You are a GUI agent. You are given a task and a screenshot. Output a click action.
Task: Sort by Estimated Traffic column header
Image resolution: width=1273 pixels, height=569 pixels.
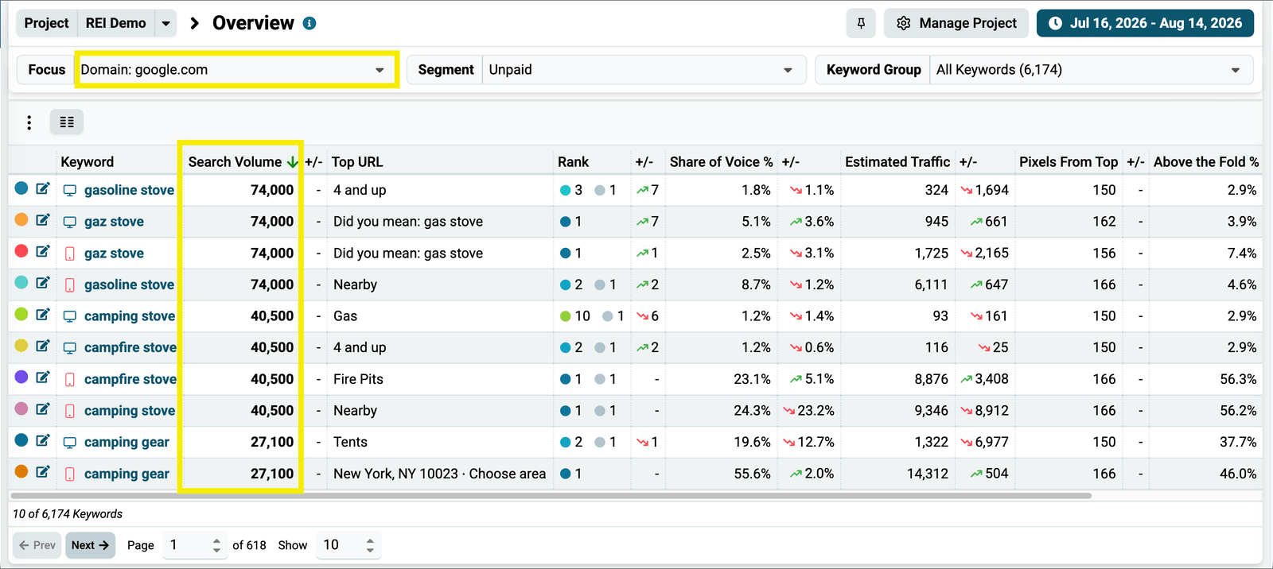click(x=897, y=162)
